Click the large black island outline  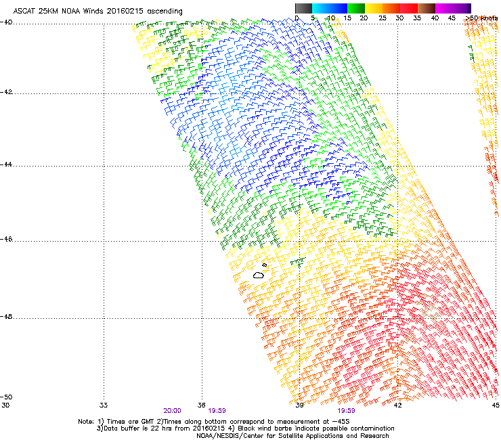(259, 275)
